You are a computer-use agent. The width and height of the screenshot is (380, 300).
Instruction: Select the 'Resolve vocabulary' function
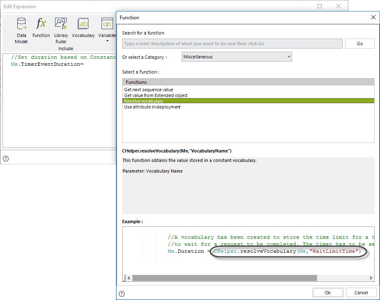(x=144, y=101)
